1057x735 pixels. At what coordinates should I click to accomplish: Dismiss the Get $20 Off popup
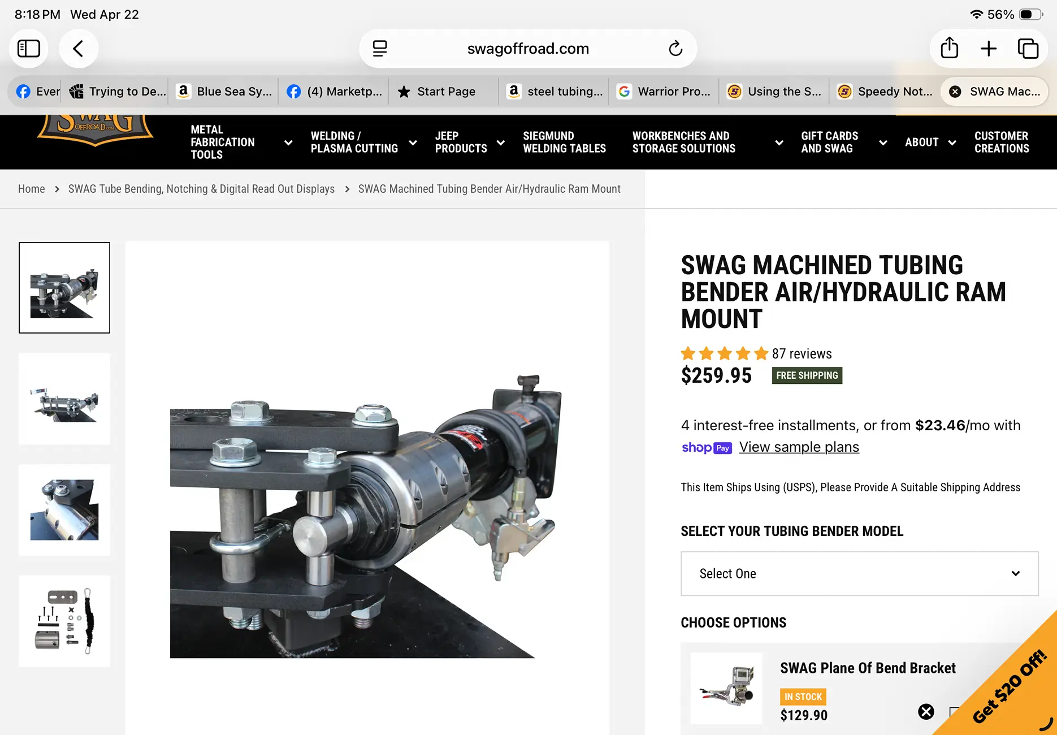click(926, 712)
